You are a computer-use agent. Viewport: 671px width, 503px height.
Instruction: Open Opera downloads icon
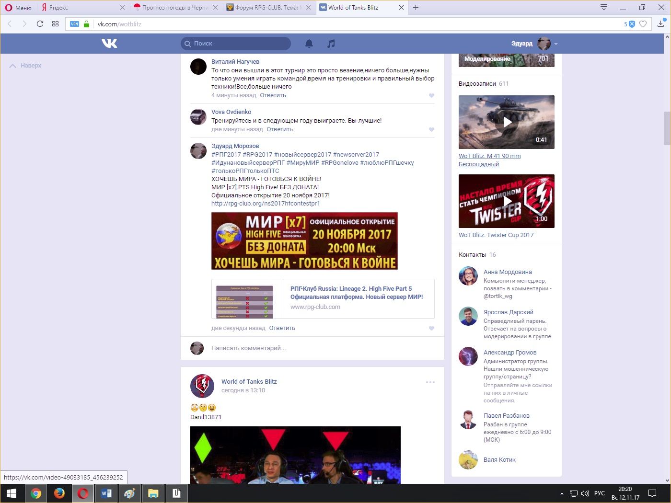[661, 24]
